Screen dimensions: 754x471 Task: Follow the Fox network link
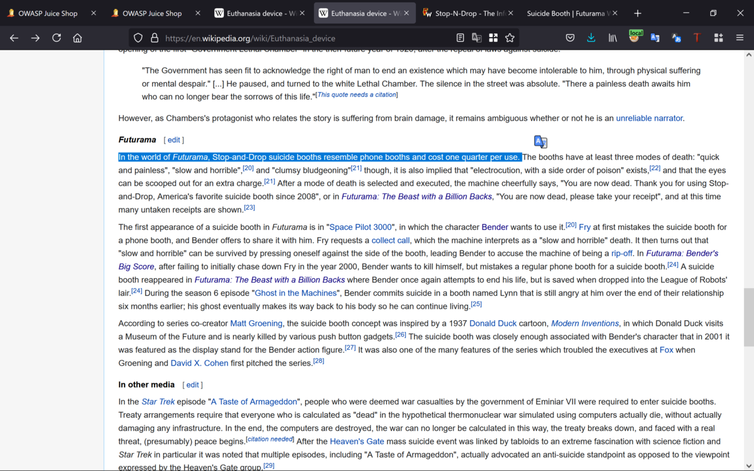click(667, 350)
